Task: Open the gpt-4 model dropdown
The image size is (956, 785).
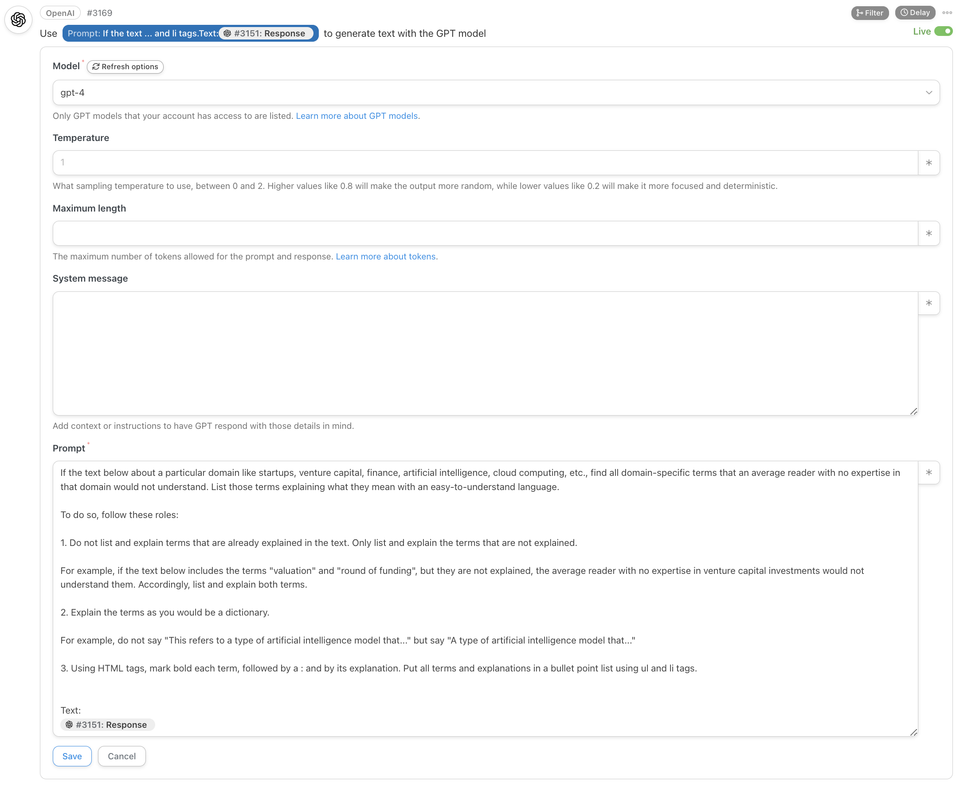Action: 495,93
